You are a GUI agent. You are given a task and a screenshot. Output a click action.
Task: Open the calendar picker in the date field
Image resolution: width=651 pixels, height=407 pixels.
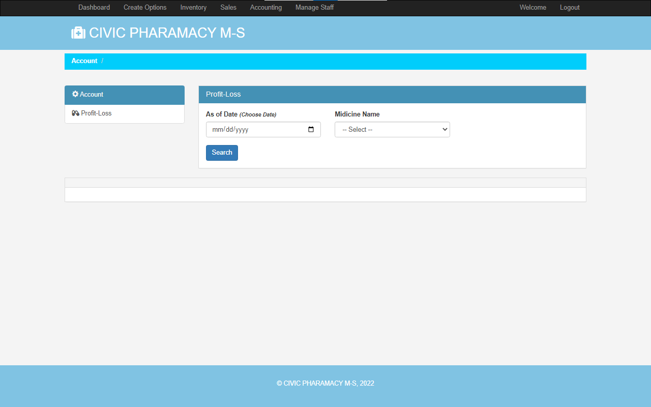[x=311, y=129]
